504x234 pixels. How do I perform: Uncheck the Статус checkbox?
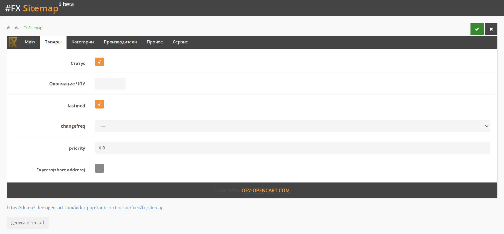pos(100,62)
